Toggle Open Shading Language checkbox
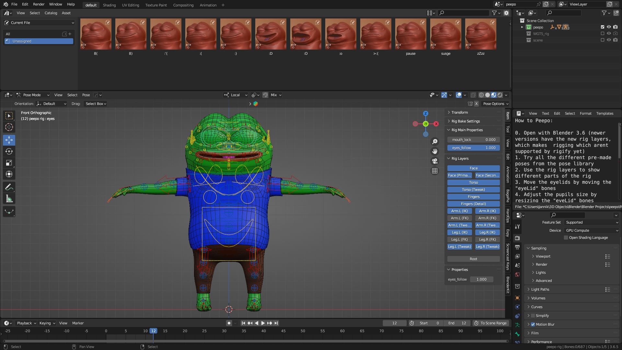The image size is (622, 350). [x=566, y=238]
